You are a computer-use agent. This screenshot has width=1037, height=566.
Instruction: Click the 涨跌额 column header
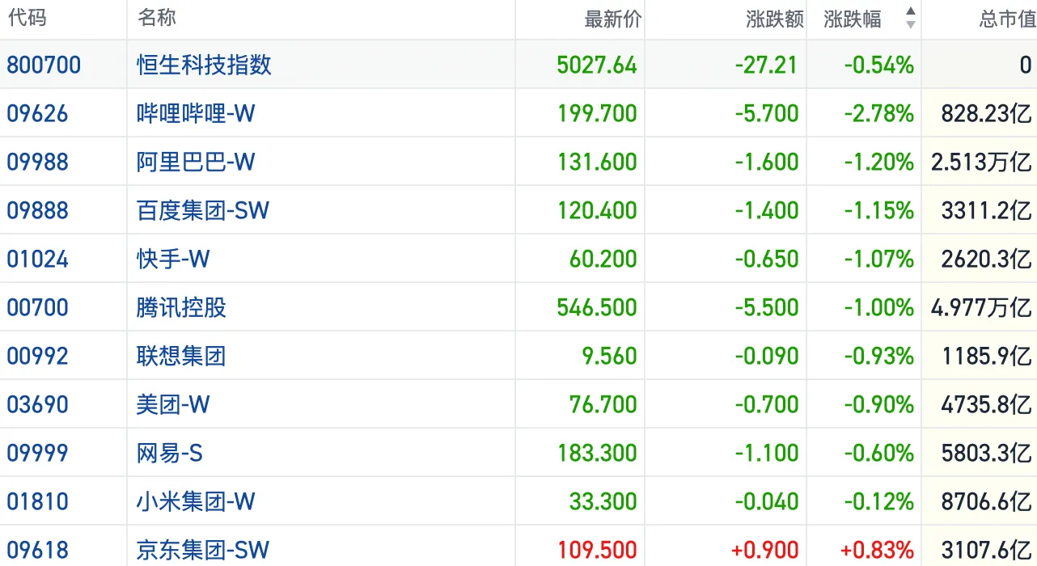pyautogui.click(x=774, y=19)
